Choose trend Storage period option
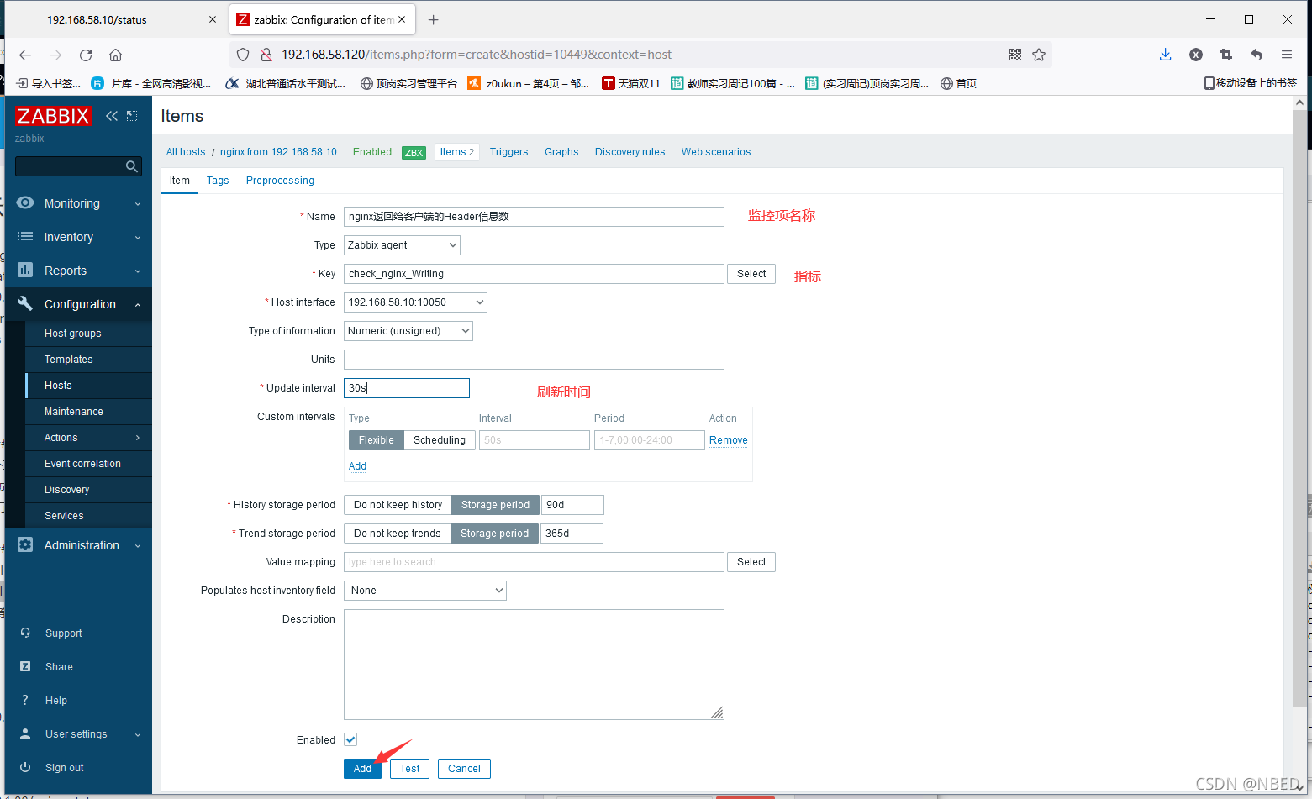The image size is (1312, 799). (x=494, y=533)
